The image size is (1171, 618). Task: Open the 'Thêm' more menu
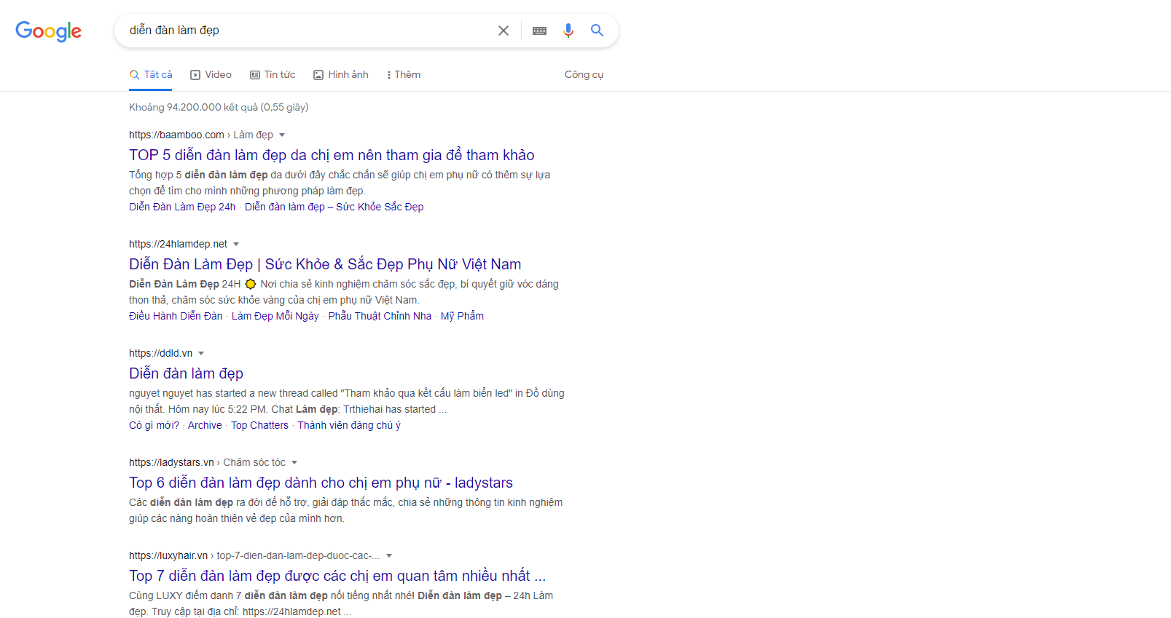tap(404, 74)
